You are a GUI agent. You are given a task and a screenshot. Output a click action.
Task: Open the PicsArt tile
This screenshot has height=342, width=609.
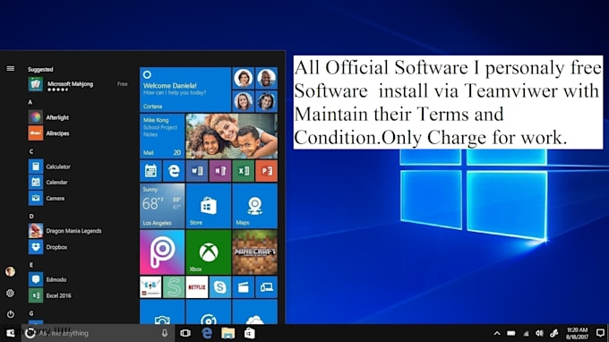[x=162, y=252]
